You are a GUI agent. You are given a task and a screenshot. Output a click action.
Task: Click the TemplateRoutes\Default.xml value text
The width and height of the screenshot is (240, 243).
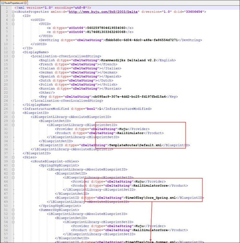[x=135, y=145]
